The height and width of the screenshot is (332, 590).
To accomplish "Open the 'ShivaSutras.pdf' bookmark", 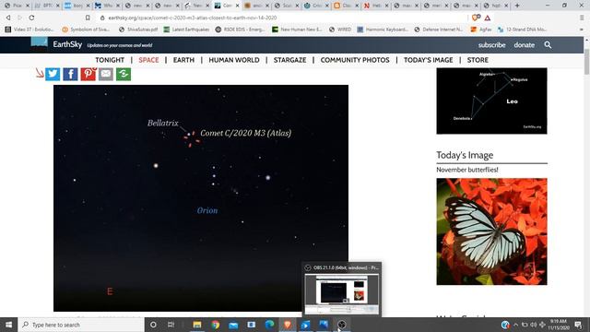I will (x=138, y=30).
